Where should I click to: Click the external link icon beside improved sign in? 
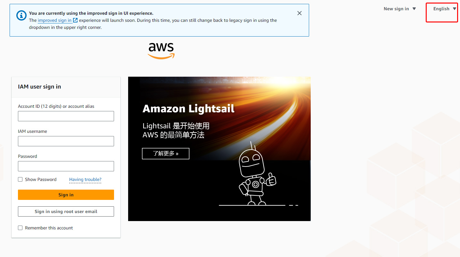click(75, 20)
